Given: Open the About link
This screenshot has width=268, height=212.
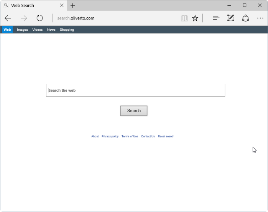Looking at the screenshot, I should (95, 136).
